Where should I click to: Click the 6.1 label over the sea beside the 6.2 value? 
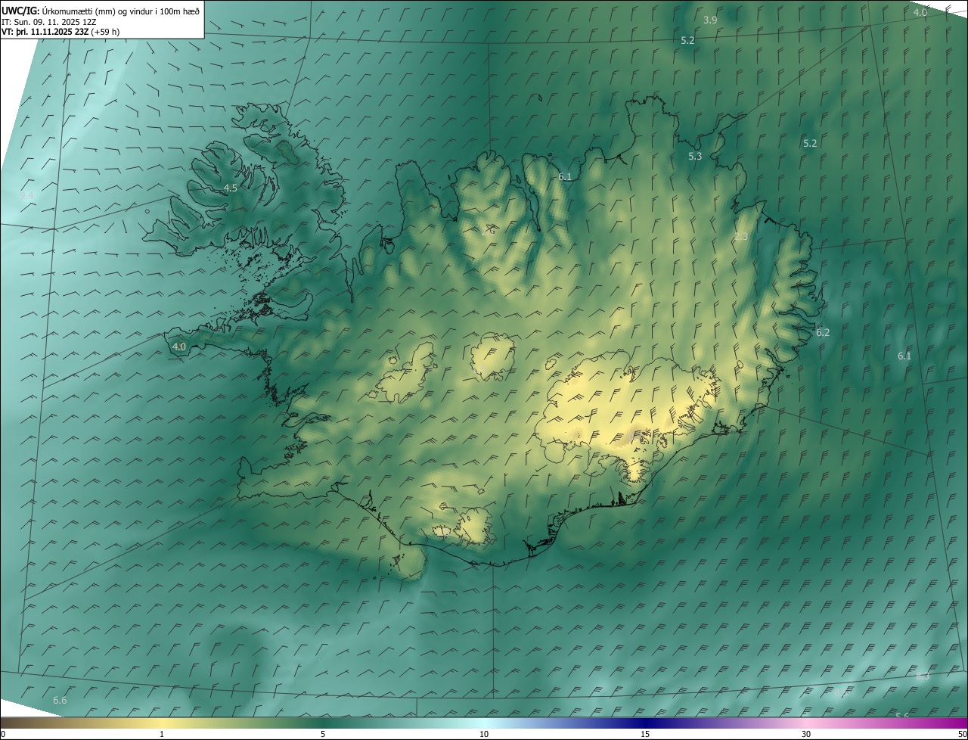pyautogui.click(x=904, y=356)
